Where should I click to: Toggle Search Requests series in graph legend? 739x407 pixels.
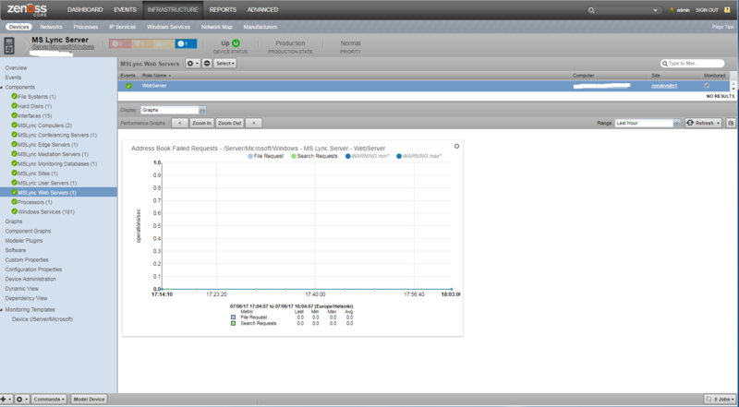coord(314,156)
